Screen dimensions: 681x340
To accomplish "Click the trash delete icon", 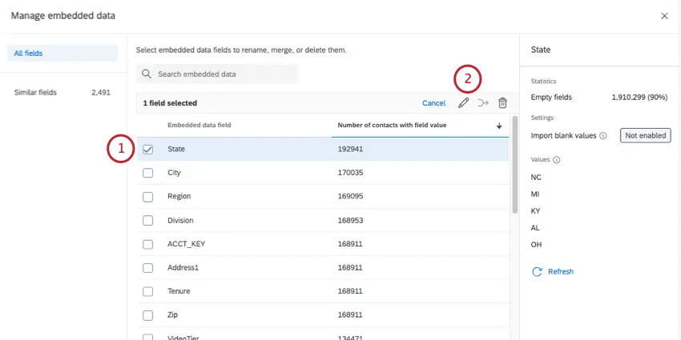I will coord(503,103).
